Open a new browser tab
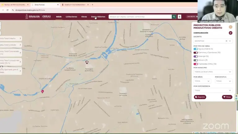This screenshot has width=238, height=134. [92, 5]
